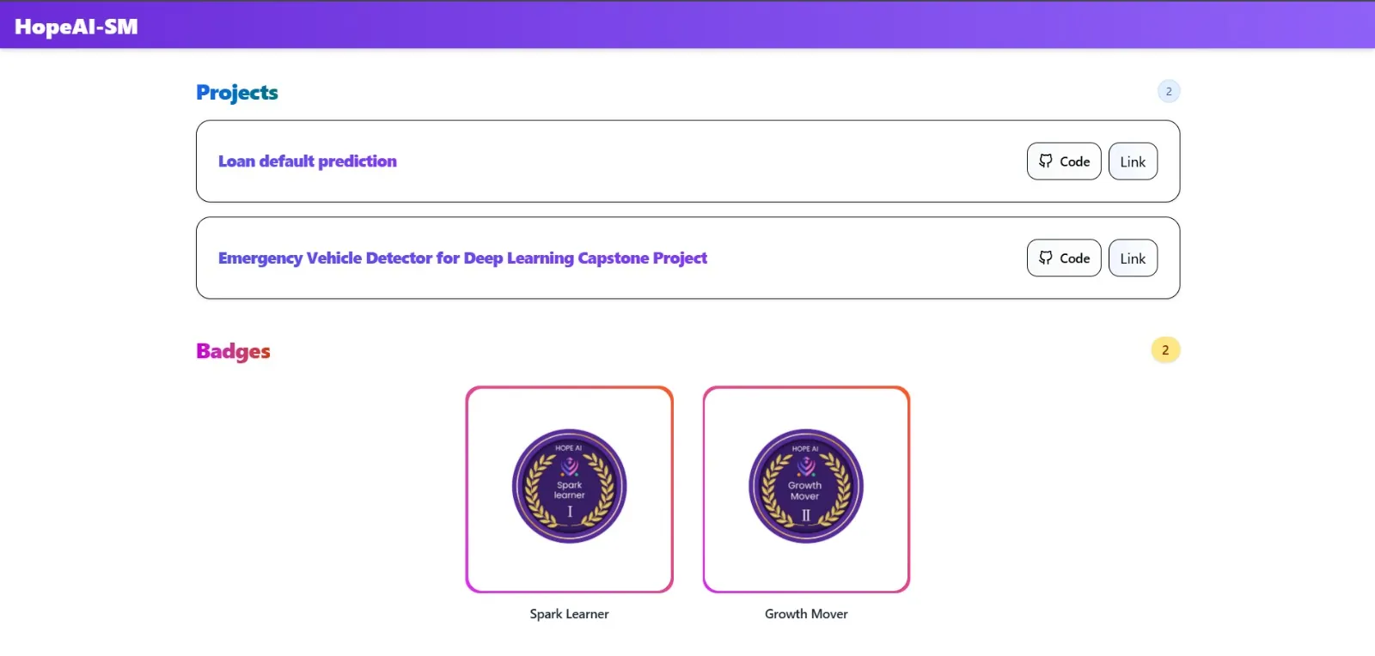
Task: Select the Emergency Vehicle Detector project title
Action: coord(462,258)
